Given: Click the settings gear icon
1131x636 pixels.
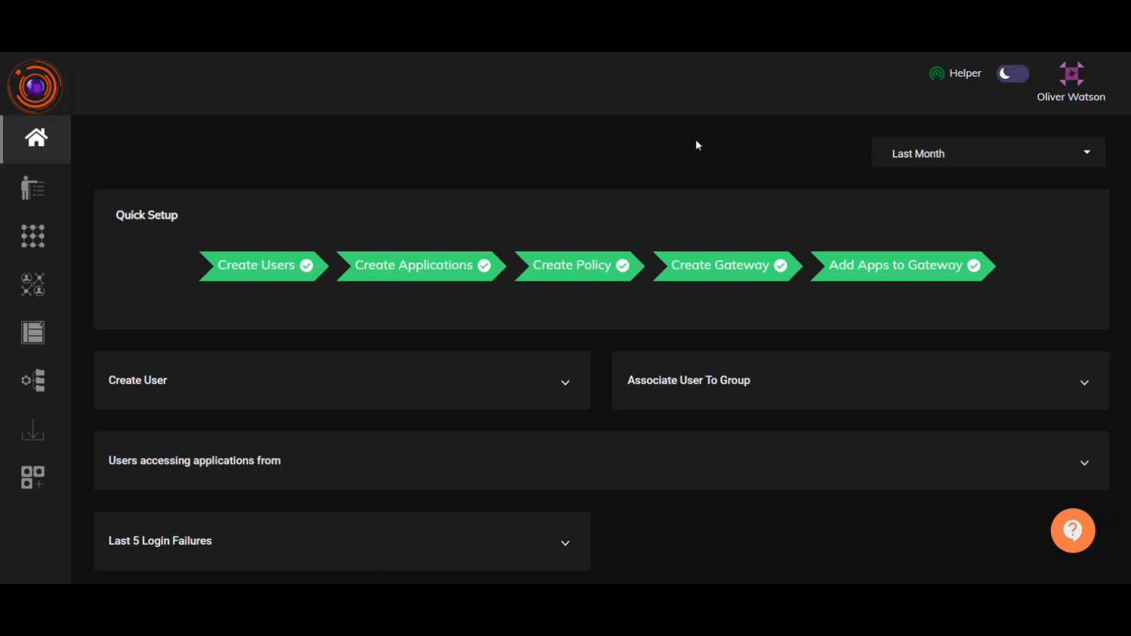Looking at the screenshot, I should pos(32,380).
